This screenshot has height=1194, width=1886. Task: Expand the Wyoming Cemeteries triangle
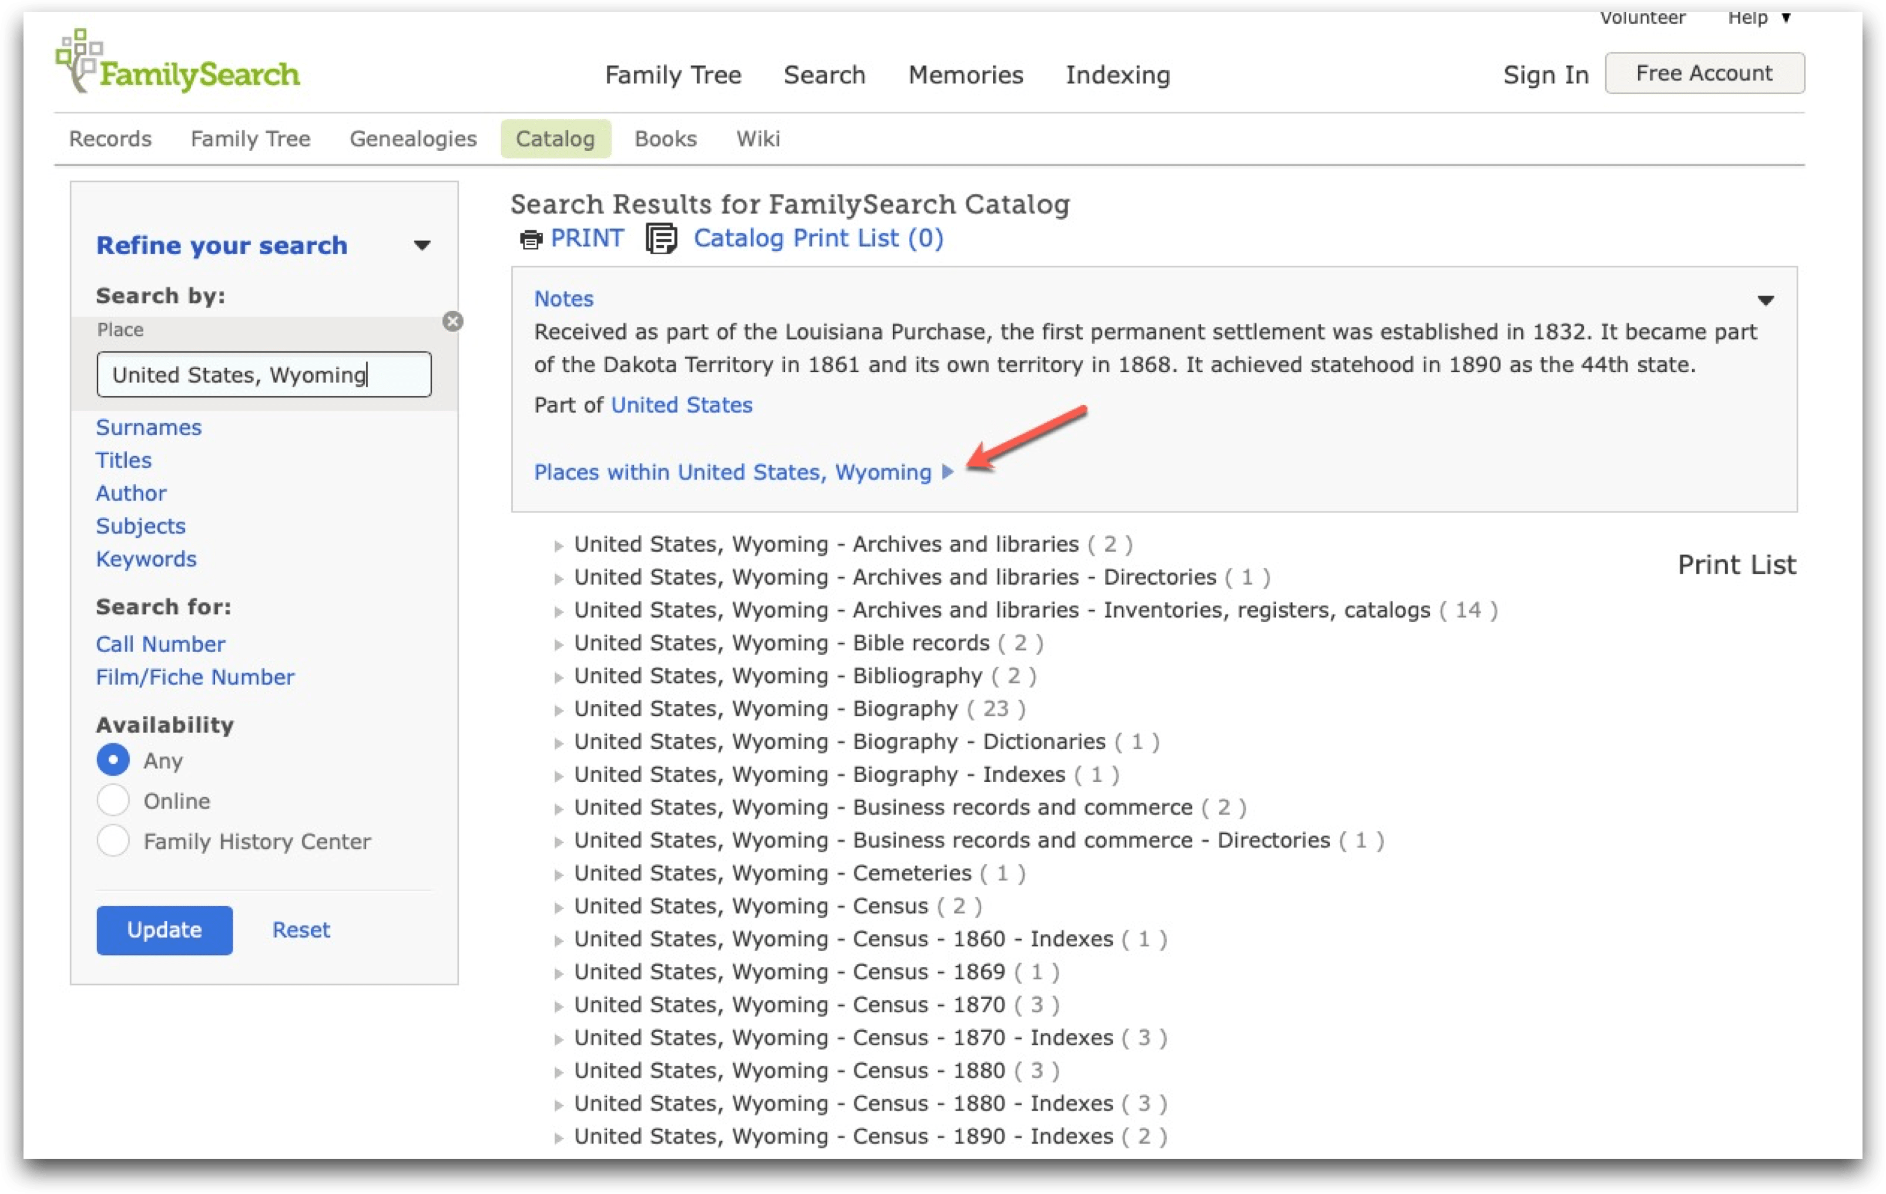[558, 874]
